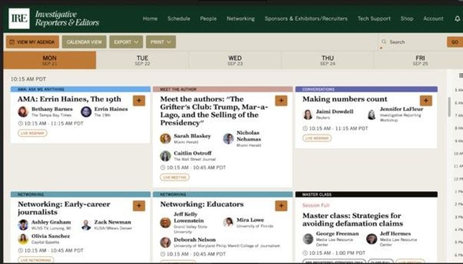463x264 pixels.
Task: Open George Freeman avatar
Action: [308, 239]
